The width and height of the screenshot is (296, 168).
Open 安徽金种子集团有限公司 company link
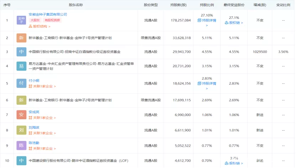coord(48,14)
